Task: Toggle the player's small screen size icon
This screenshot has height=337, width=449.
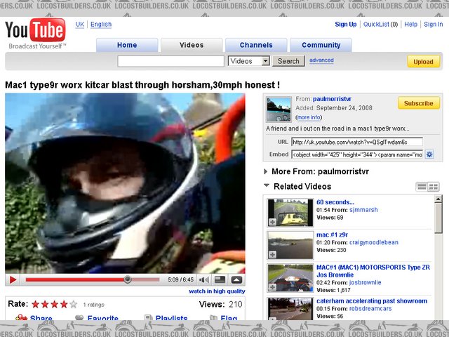Action: click(220, 279)
